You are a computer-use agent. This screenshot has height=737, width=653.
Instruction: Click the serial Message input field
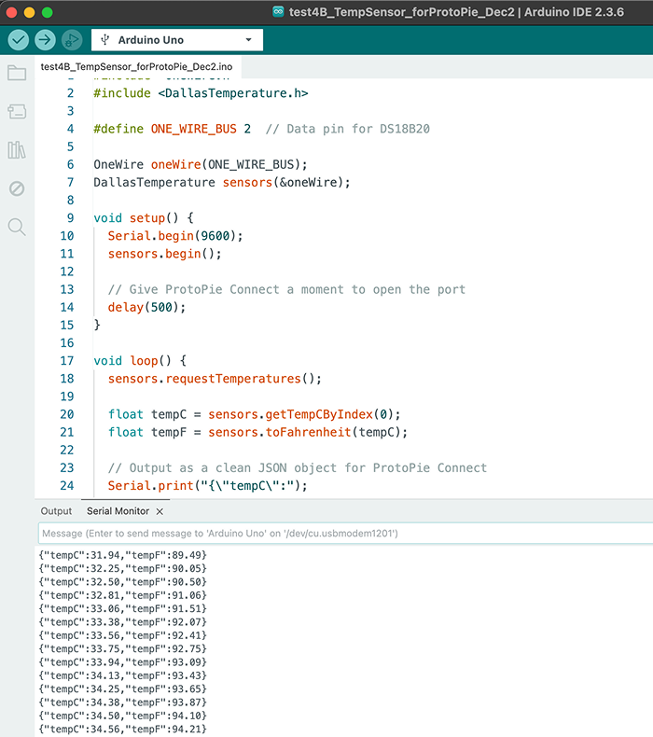(x=345, y=533)
